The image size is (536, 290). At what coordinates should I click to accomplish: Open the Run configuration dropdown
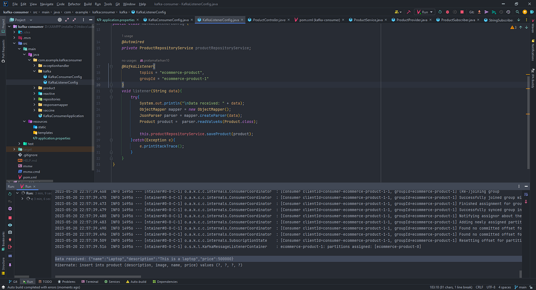tap(425, 12)
